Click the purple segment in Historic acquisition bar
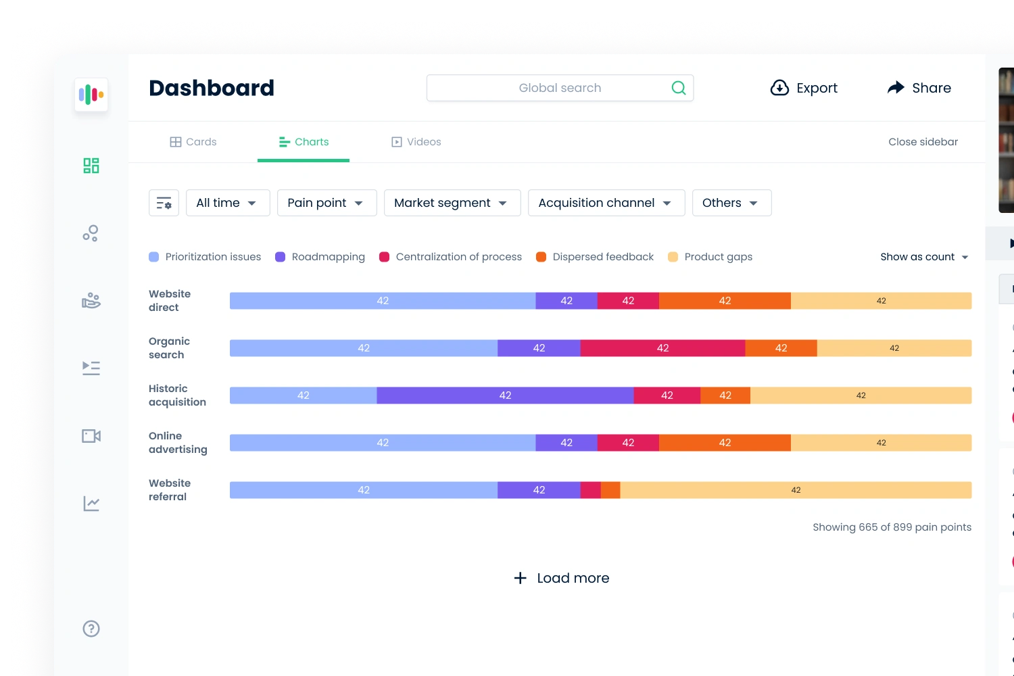Image resolution: width=1014 pixels, height=676 pixels. (x=505, y=395)
